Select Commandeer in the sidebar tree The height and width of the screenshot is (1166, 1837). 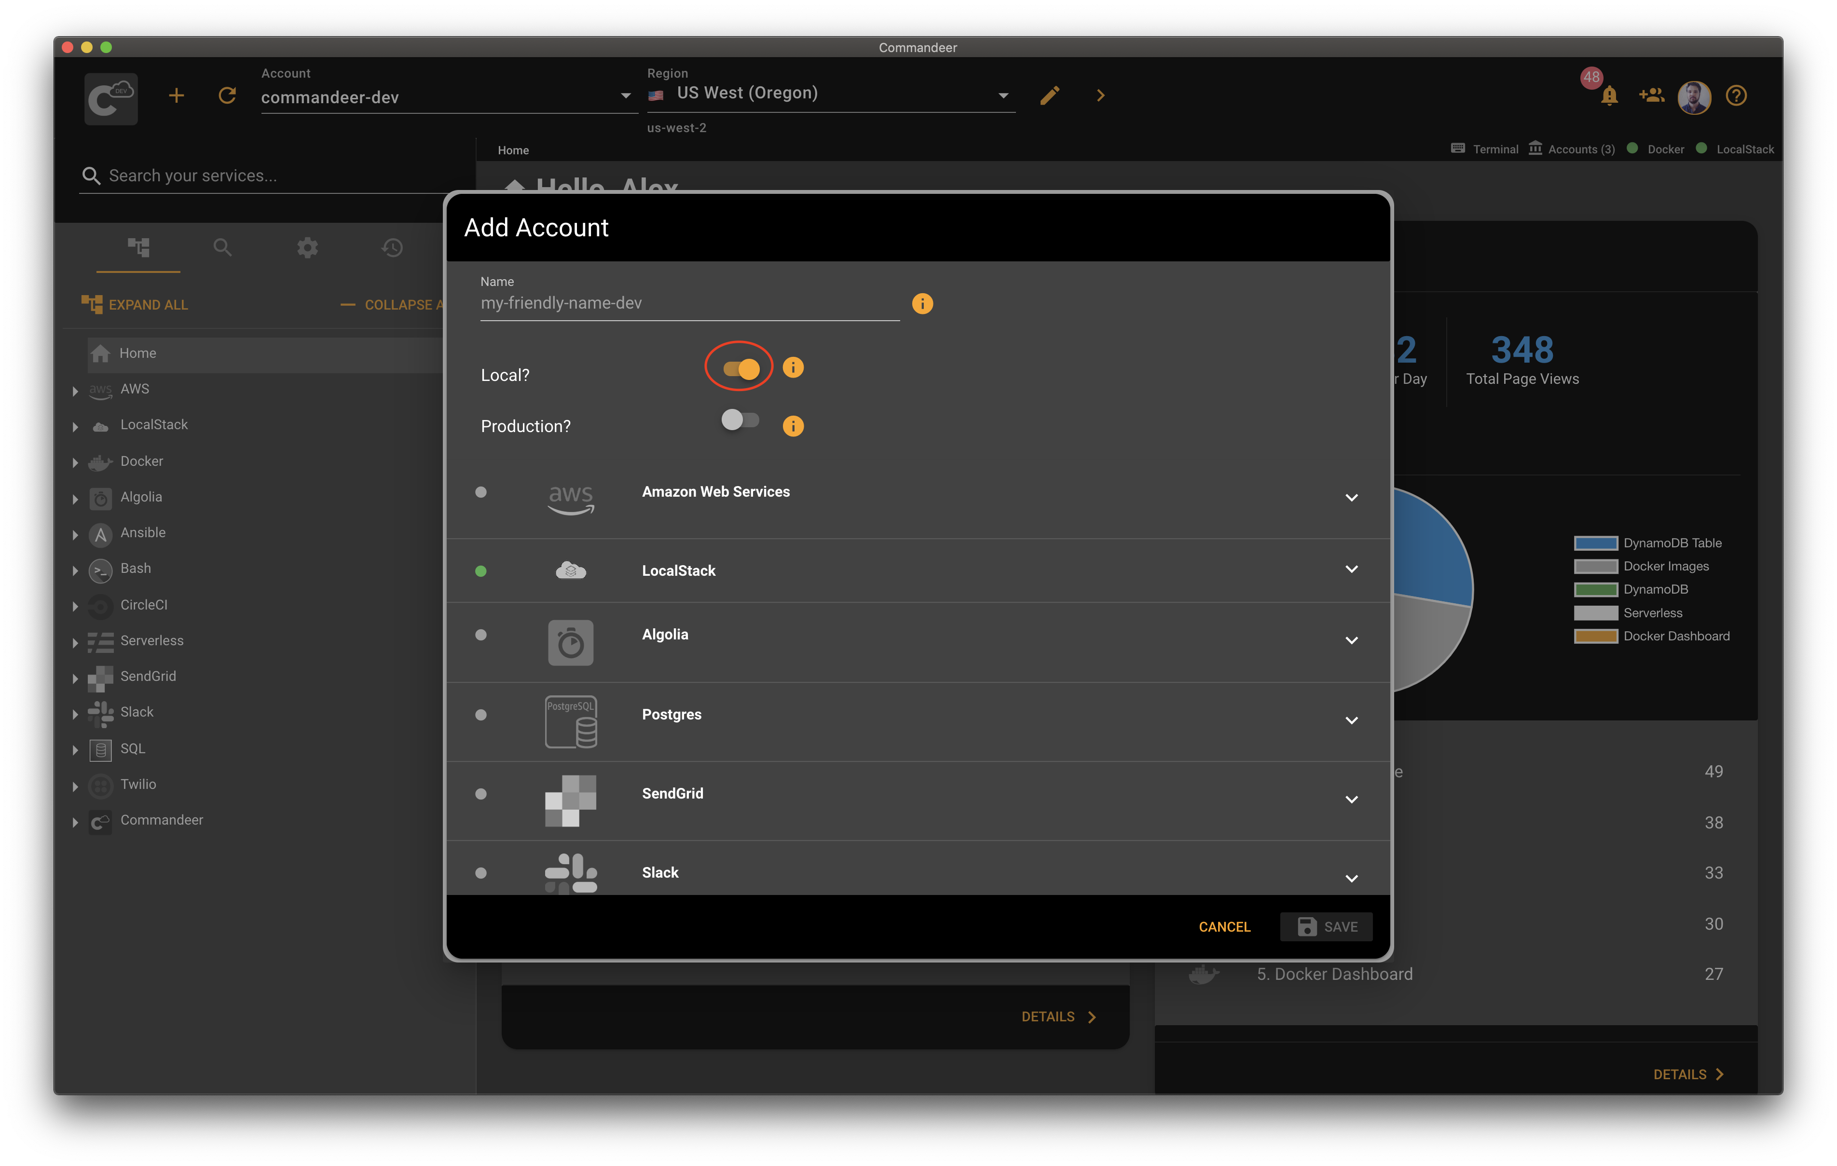161,821
